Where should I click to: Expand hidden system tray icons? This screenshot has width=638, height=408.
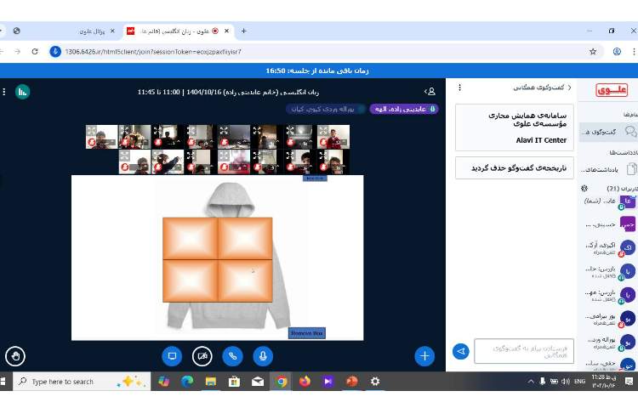coord(531,382)
